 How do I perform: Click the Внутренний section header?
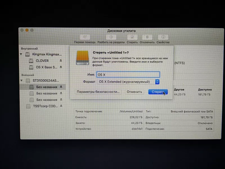click(29, 48)
